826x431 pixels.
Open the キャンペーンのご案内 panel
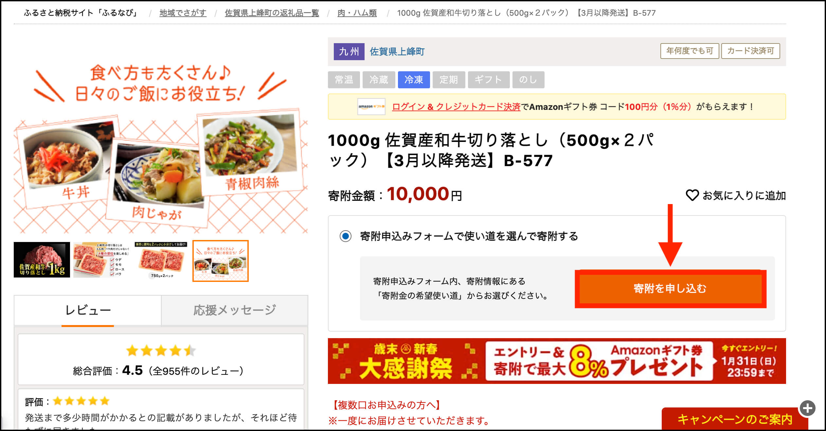[735, 419]
